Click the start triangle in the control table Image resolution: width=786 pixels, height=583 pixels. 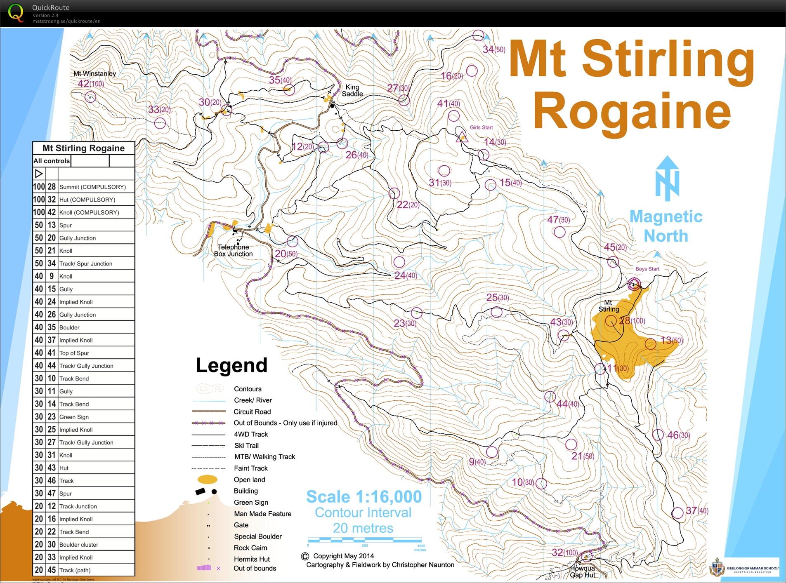tap(40, 174)
